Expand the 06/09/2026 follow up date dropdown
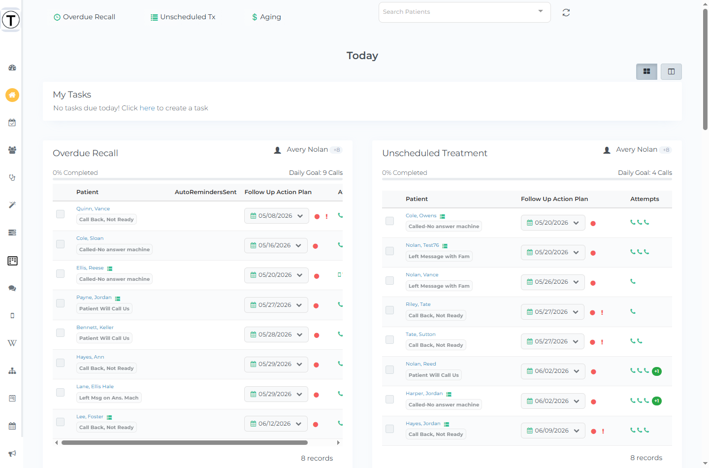 pos(553,431)
